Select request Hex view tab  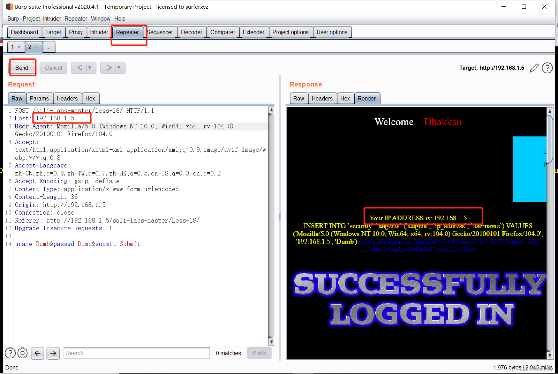tap(90, 98)
